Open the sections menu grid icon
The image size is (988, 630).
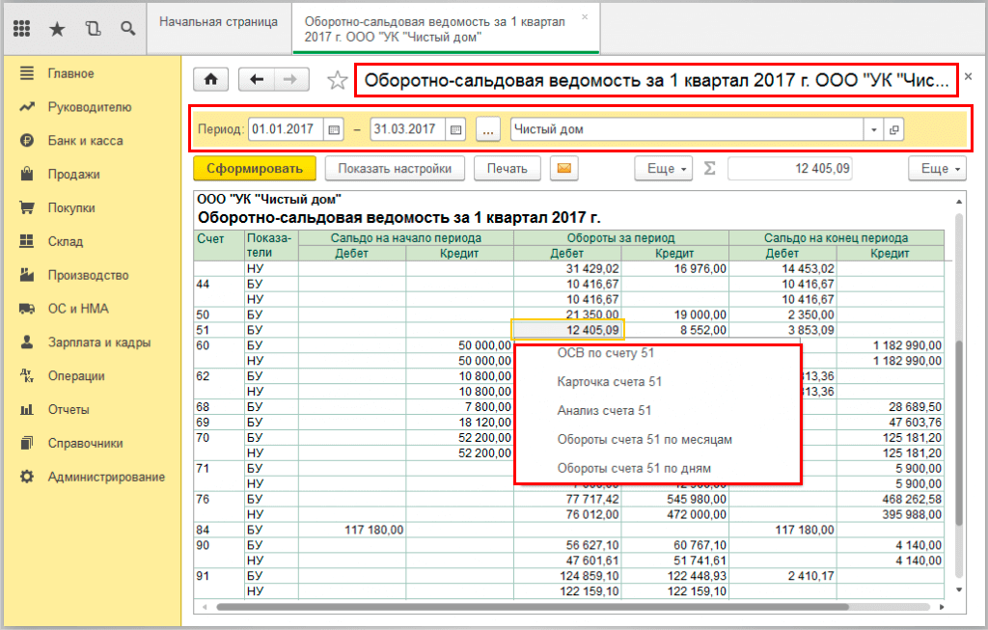point(22,28)
